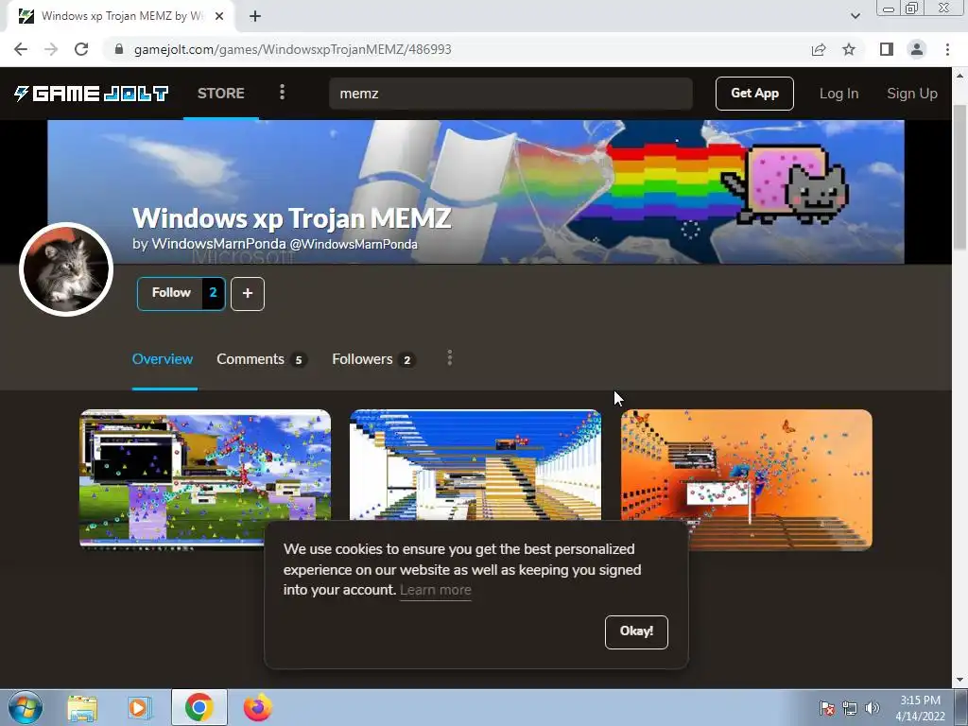The height and width of the screenshot is (726, 968).
Task: Click the Chrome taskbar icon
Action: [x=199, y=707]
